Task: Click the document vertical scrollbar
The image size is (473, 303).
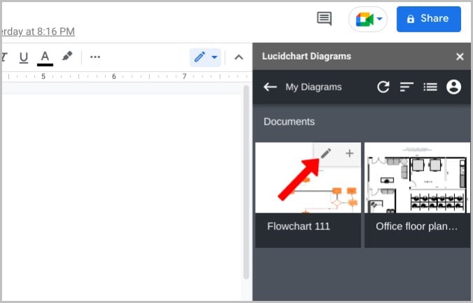Action: coord(246,182)
